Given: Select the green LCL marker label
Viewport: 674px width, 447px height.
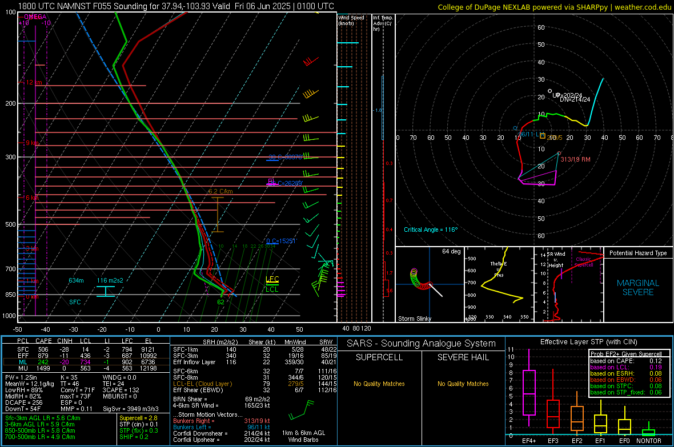Looking at the screenshot, I should pos(272,289).
